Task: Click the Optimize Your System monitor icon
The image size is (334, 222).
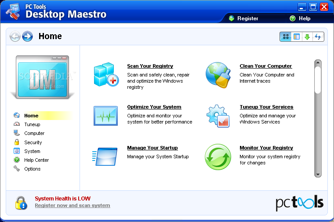Action: click(x=105, y=116)
